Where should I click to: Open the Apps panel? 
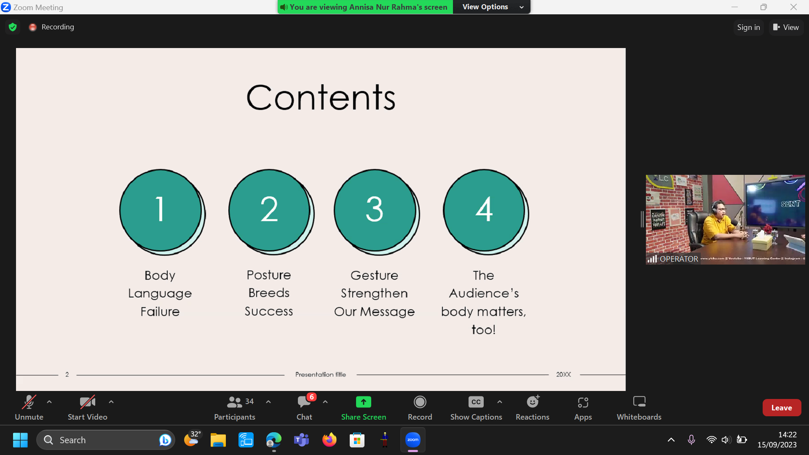[x=583, y=407]
